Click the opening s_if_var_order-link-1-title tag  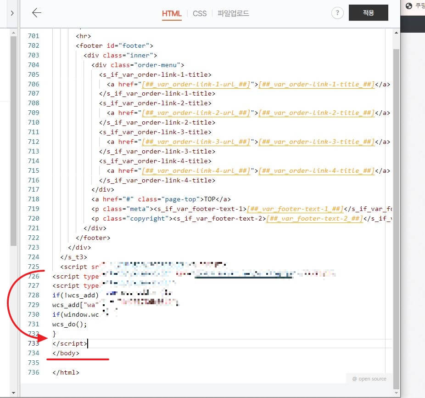155,74
